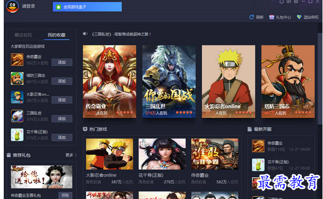Switch to the 最近在玩 tab

(x=24, y=35)
